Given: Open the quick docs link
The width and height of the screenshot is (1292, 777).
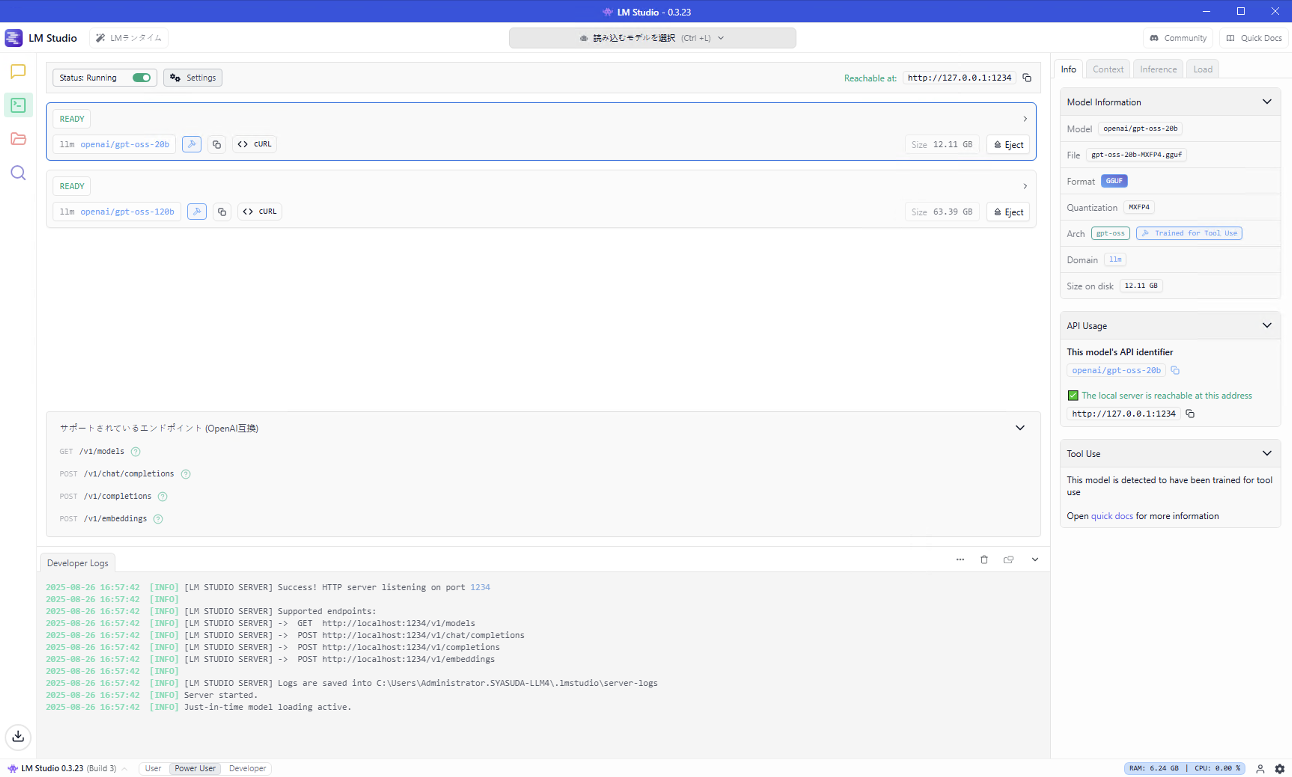Looking at the screenshot, I should [x=1111, y=516].
